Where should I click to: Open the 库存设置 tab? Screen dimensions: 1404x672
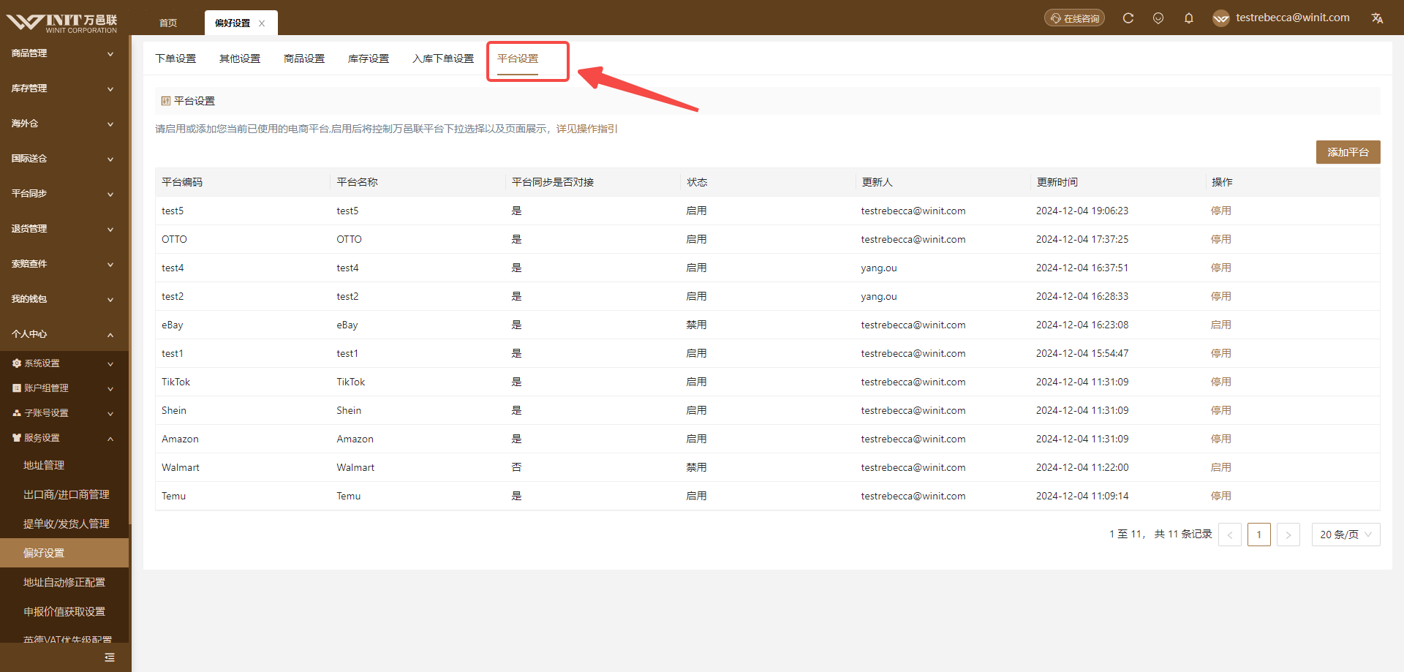[369, 58]
